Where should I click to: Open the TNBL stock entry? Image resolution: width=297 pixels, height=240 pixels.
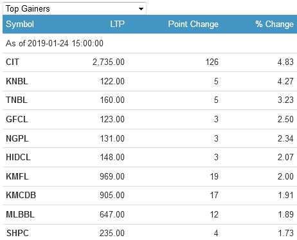pos(17,100)
